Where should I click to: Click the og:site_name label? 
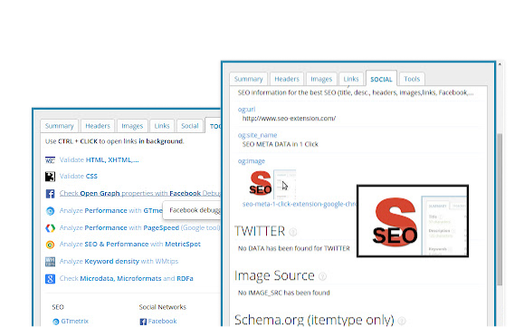[257, 135]
